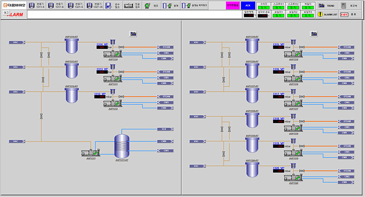Open the vacuum pump toolbar page
This screenshot has width=365, height=197.
(x=132, y=6)
